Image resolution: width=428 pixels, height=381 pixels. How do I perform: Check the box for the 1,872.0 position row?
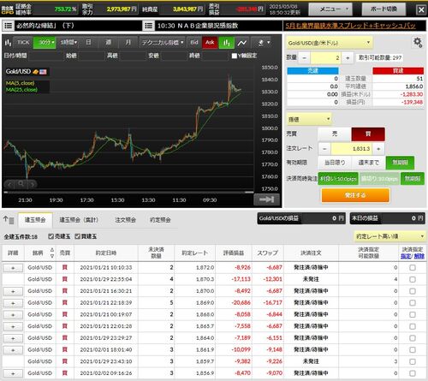coord(413,268)
